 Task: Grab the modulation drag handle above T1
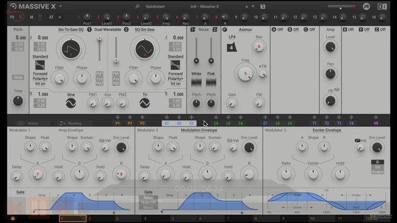[x=314, y=117]
